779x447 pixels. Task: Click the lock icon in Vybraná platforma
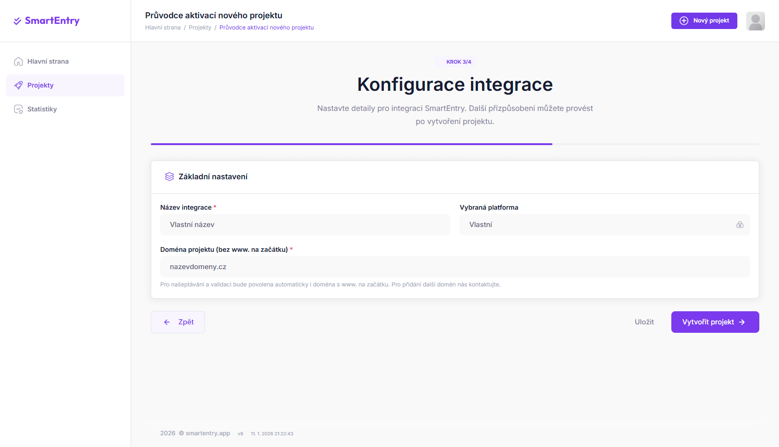coord(740,225)
